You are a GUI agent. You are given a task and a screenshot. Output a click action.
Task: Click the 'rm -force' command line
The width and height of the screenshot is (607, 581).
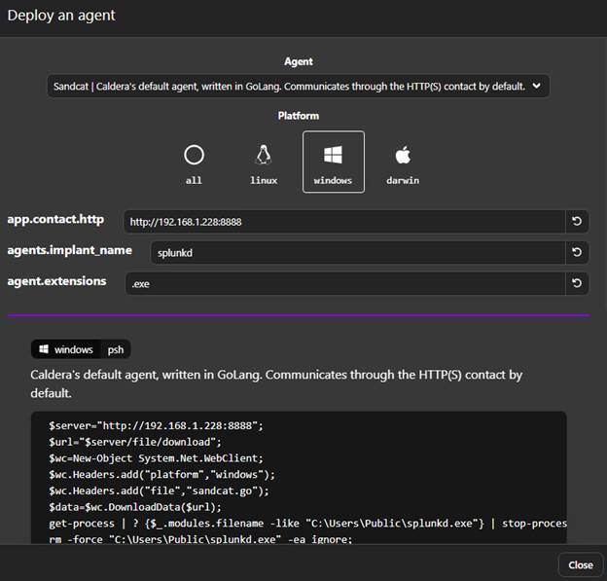(200, 539)
